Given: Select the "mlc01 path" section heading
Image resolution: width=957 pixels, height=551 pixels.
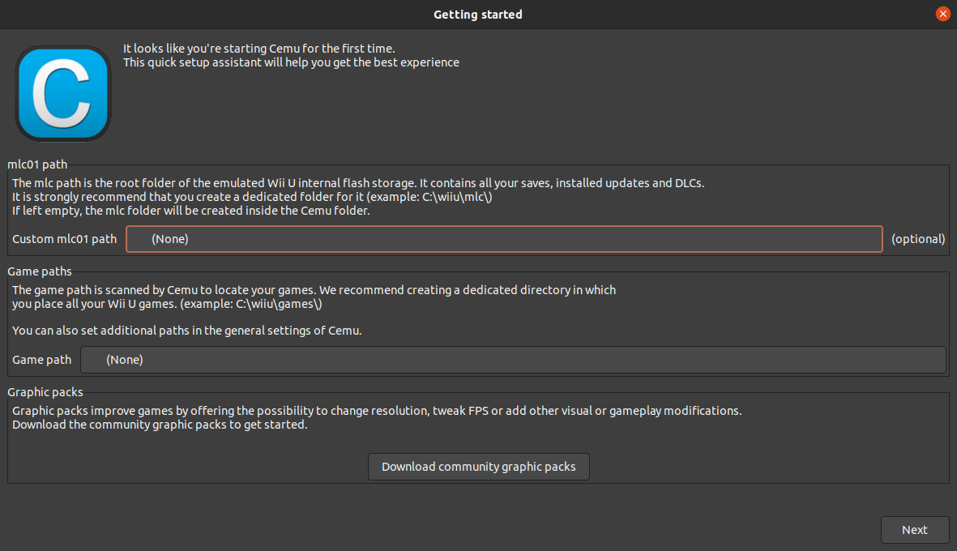Looking at the screenshot, I should click(37, 164).
